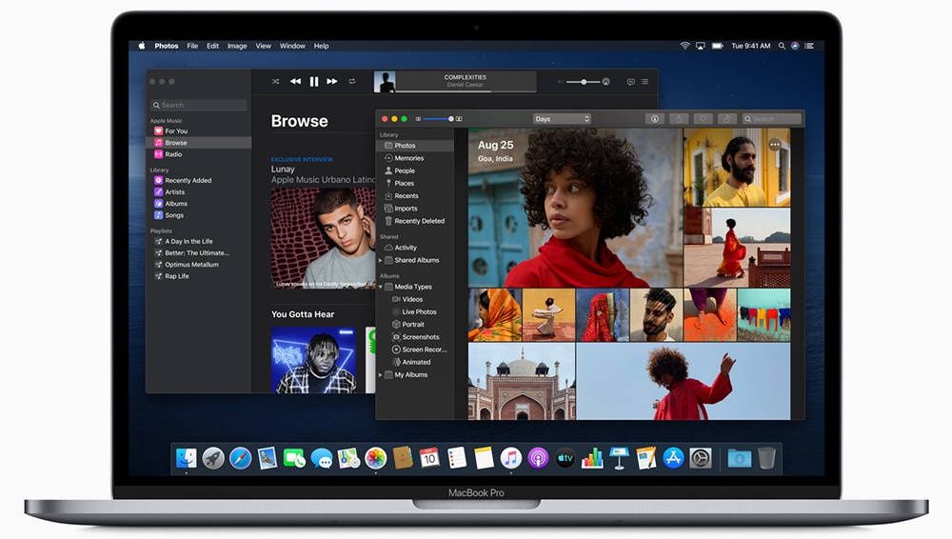Viewport: 952px width, 539px height.
Task: Skip to next track in Music
Action: pos(332,82)
